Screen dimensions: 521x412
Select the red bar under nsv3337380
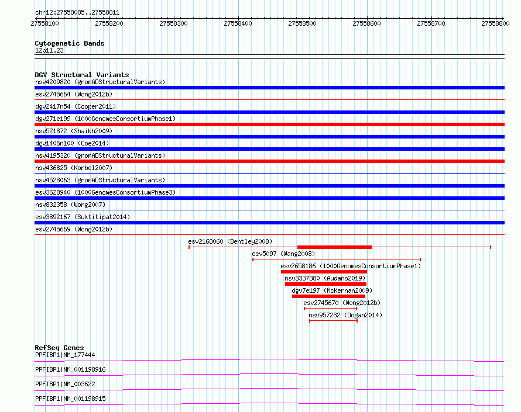[325, 284]
